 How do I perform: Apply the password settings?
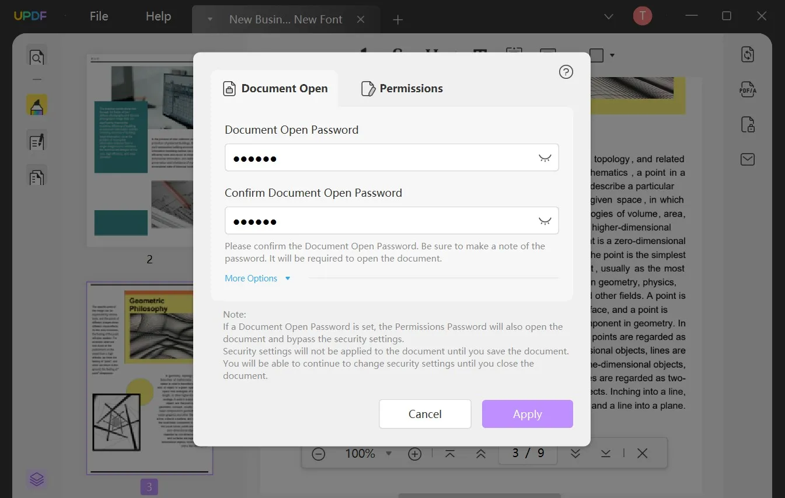coord(526,413)
